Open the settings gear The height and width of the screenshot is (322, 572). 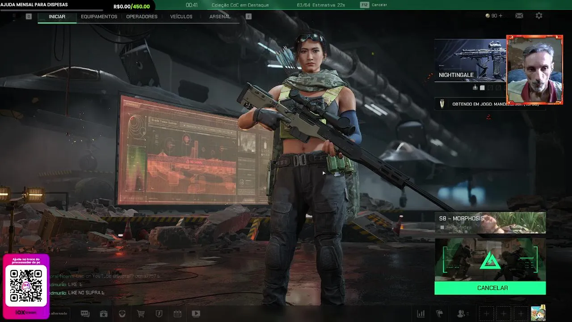(539, 16)
